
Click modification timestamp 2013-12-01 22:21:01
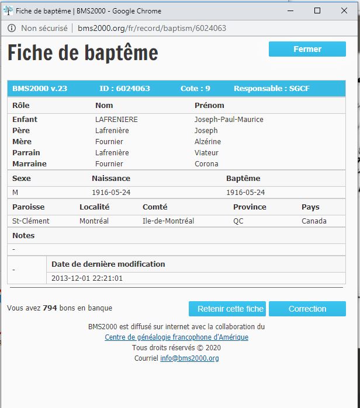87,278
